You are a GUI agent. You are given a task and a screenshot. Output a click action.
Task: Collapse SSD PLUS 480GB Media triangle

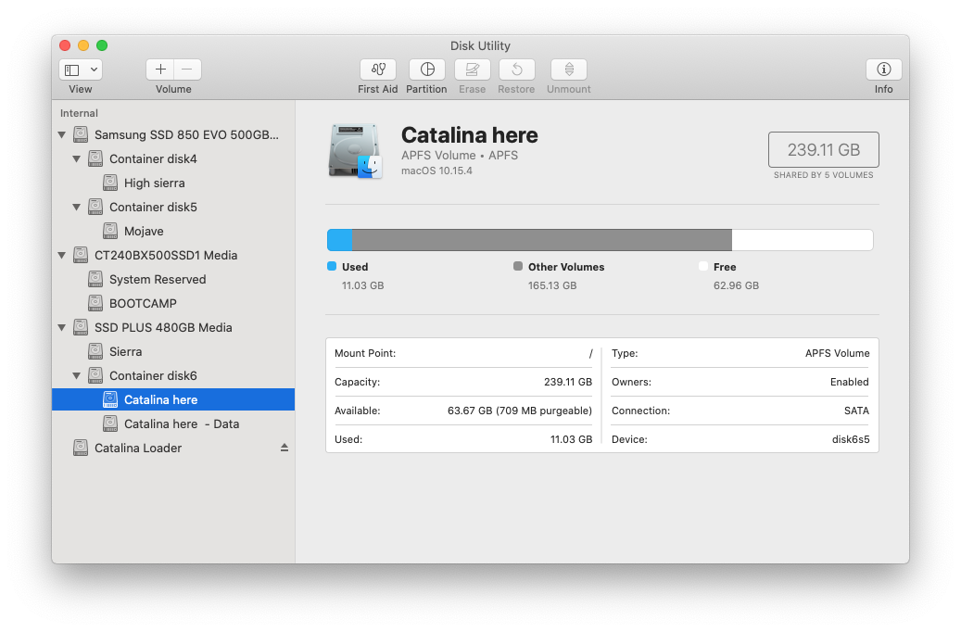point(62,328)
